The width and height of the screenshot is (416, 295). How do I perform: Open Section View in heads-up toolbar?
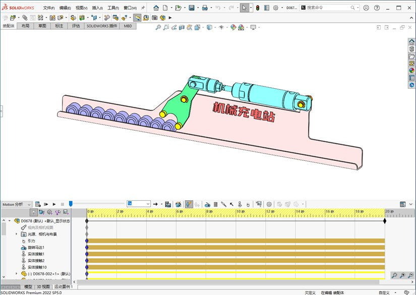point(182,27)
